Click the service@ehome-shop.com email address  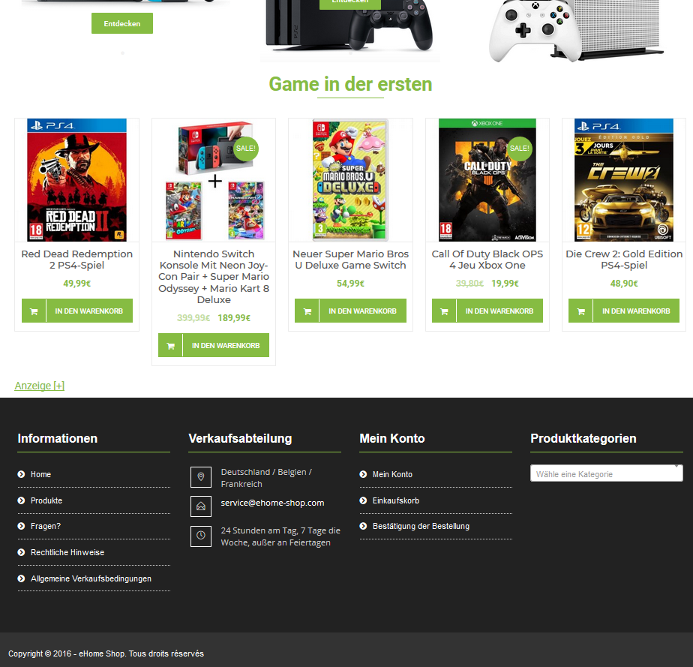tap(272, 503)
